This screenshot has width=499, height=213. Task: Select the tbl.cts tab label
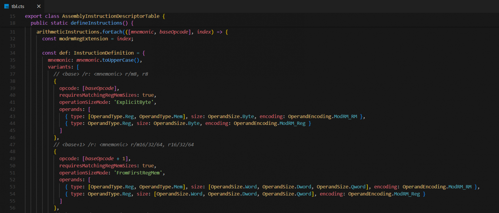[x=19, y=6]
